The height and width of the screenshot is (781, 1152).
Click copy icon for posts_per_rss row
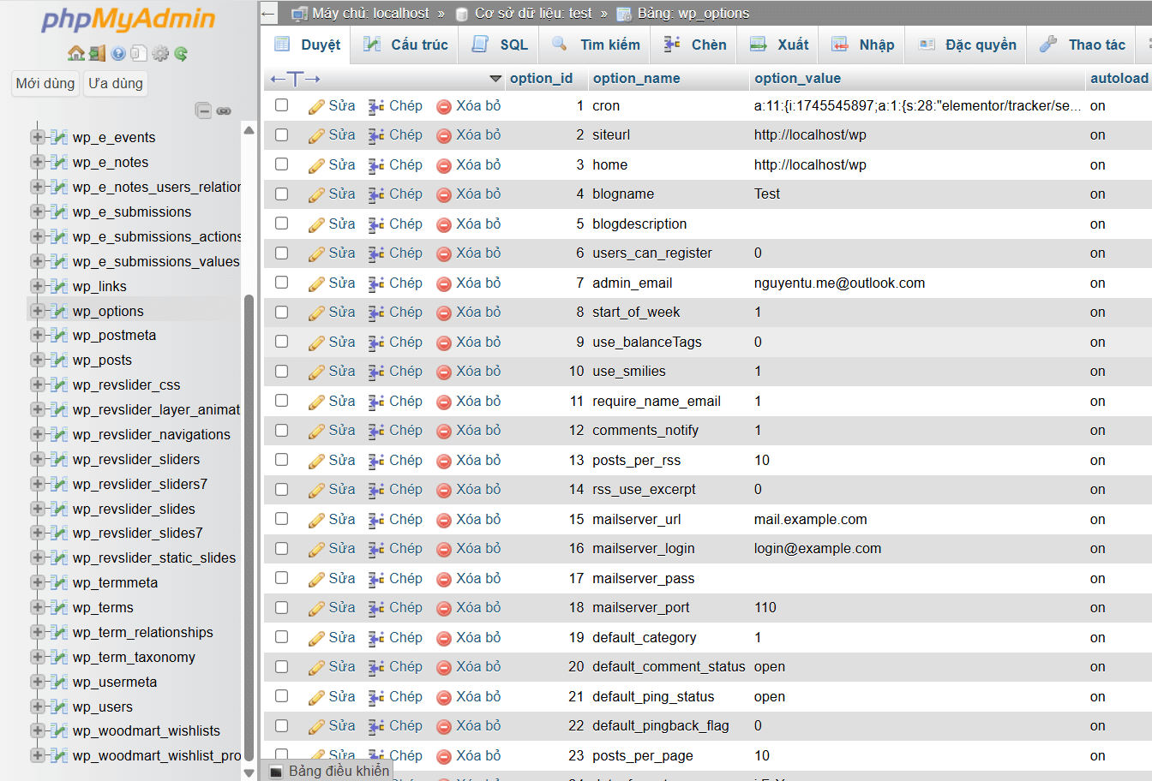tap(376, 461)
